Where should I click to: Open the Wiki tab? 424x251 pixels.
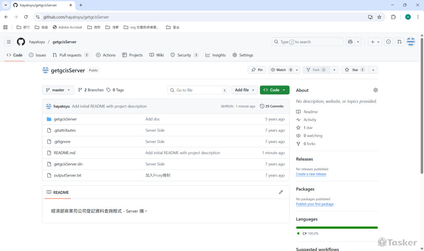(x=156, y=55)
